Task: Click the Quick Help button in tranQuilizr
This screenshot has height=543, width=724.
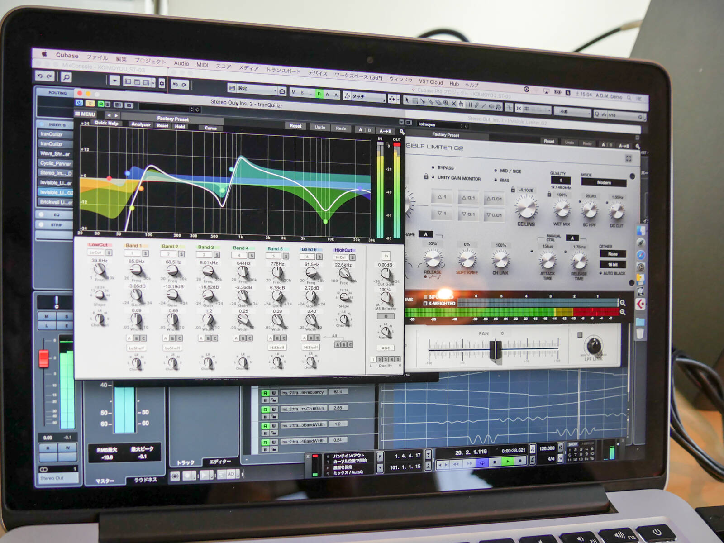Action: pyautogui.click(x=106, y=123)
